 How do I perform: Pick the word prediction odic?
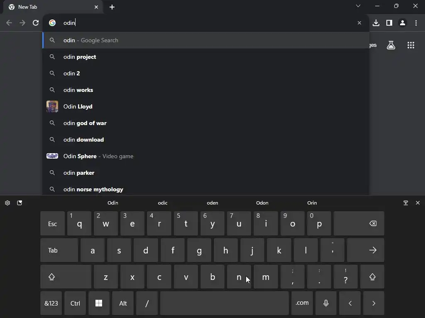163,203
